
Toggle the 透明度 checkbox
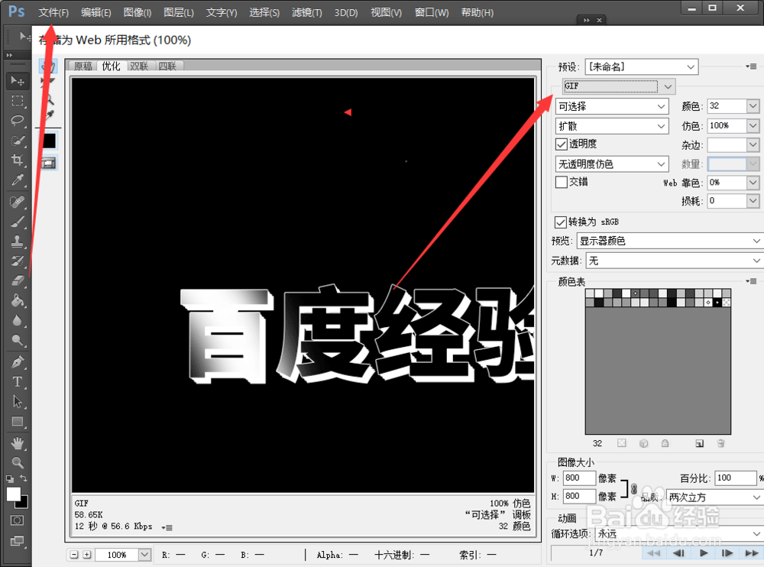point(562,144)
